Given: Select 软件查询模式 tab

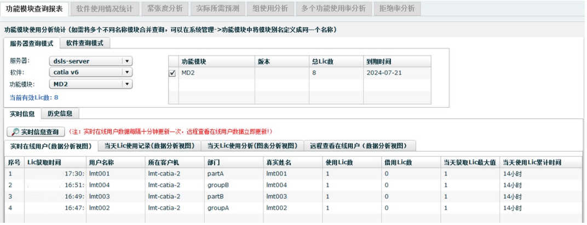Looking at the screenshot, I should [85, 43].
